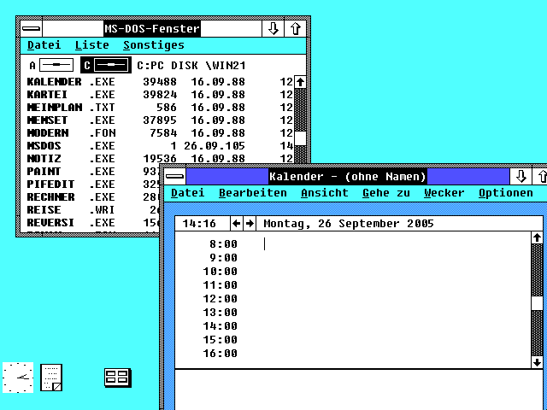Click the Kalender title bar
547x410 pixels.
coord(348,177)
